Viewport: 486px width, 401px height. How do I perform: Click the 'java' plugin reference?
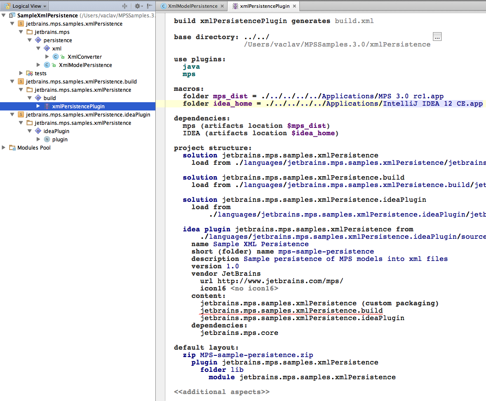pyautogui.click(x=191, y=67)
